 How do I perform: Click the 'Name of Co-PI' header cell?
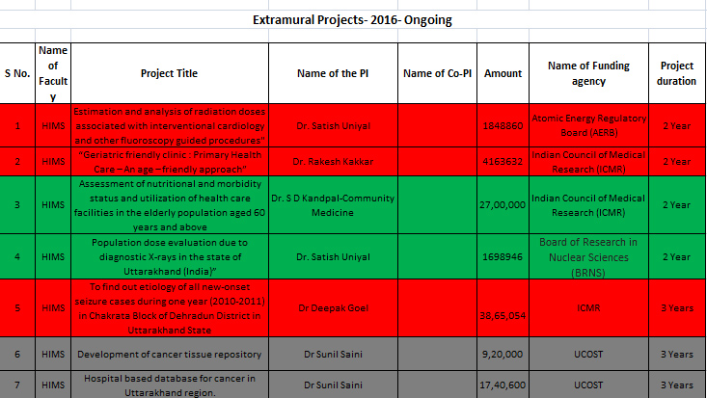click(x=437, y=73)
